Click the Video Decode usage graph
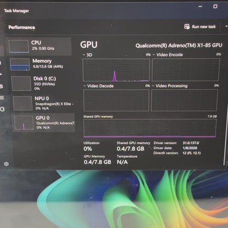Image resolution: width=228 pixels, height=228 pixels. coord(116,100)
